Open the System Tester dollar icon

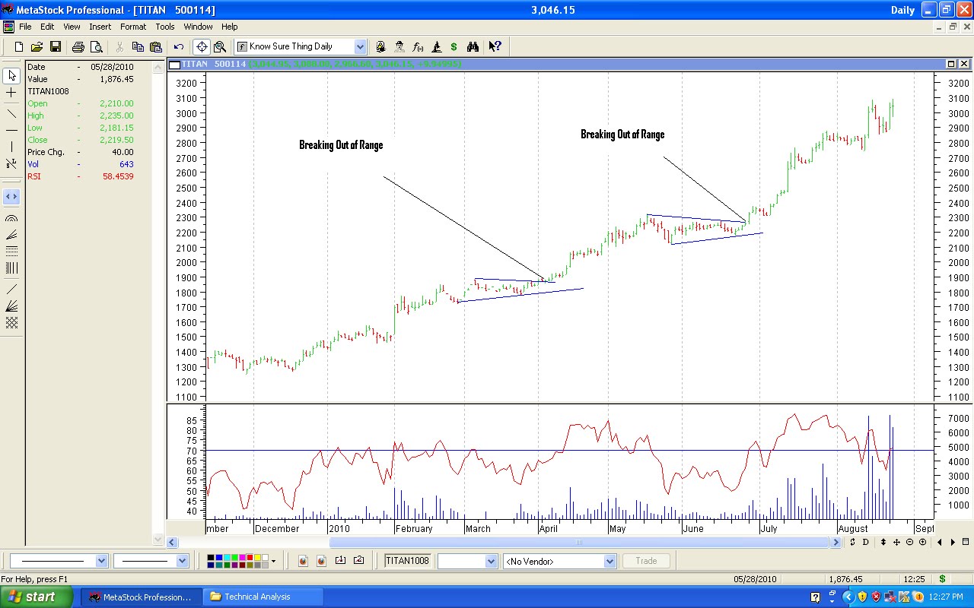coord(454,46)
